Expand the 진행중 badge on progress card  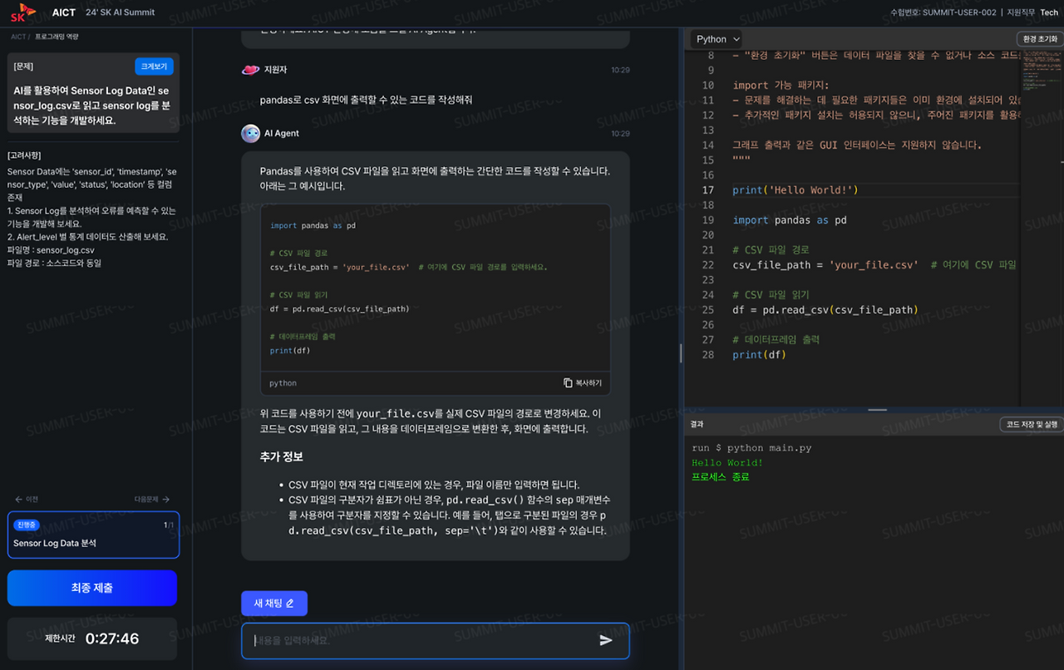click(x=26, y=525)
